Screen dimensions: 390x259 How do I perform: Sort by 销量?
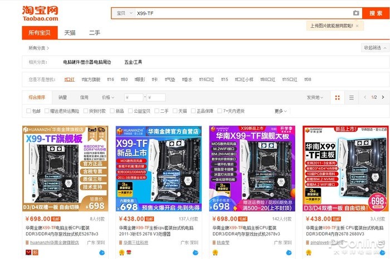coord(62,97)
